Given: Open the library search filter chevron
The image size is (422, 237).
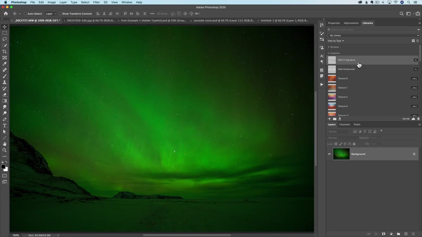Looking at the screenshot, I should click(x=418, y=29).
